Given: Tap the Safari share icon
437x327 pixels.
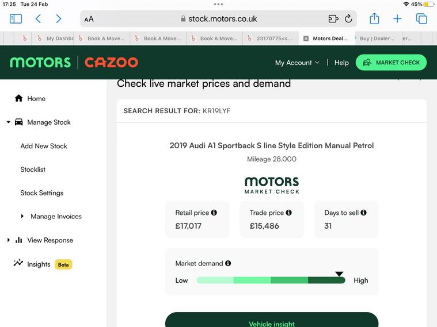Looking at the screenshot, I should point(374,18).
